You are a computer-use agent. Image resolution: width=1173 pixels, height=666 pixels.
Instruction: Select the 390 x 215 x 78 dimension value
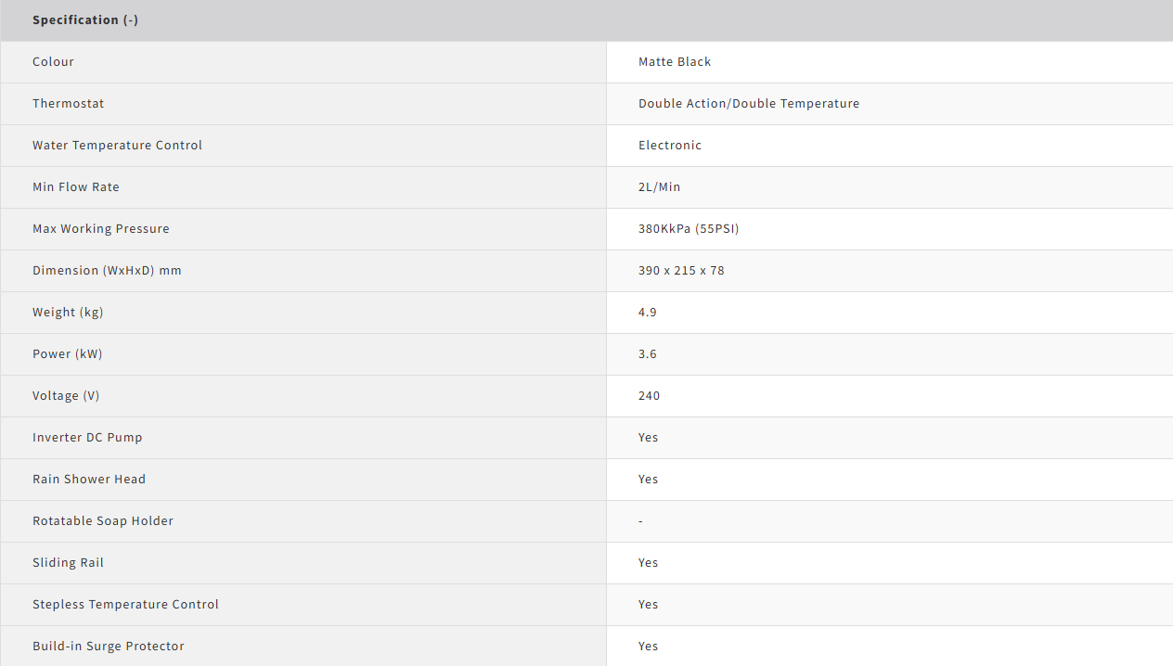tap(681, 271)
